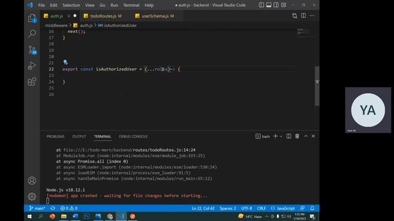394x221 pixels.
Task: Open the File menu
Action: click(41, 5)
